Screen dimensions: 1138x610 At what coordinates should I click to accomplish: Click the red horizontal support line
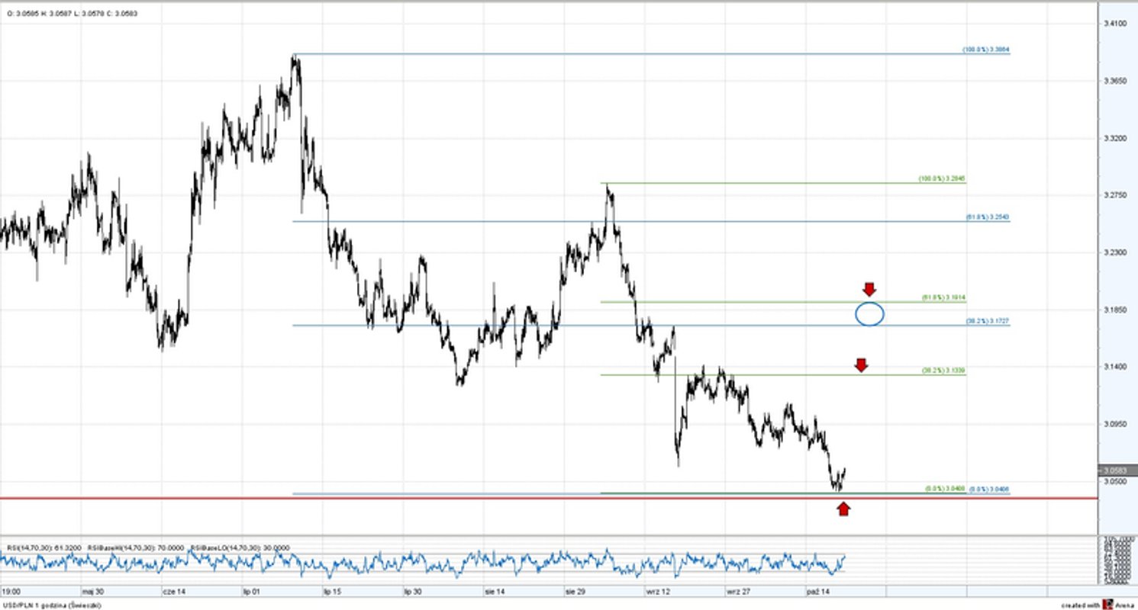534,496
